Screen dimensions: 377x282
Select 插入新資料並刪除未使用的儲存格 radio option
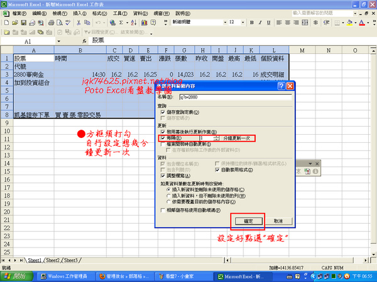tap(168, 189)
